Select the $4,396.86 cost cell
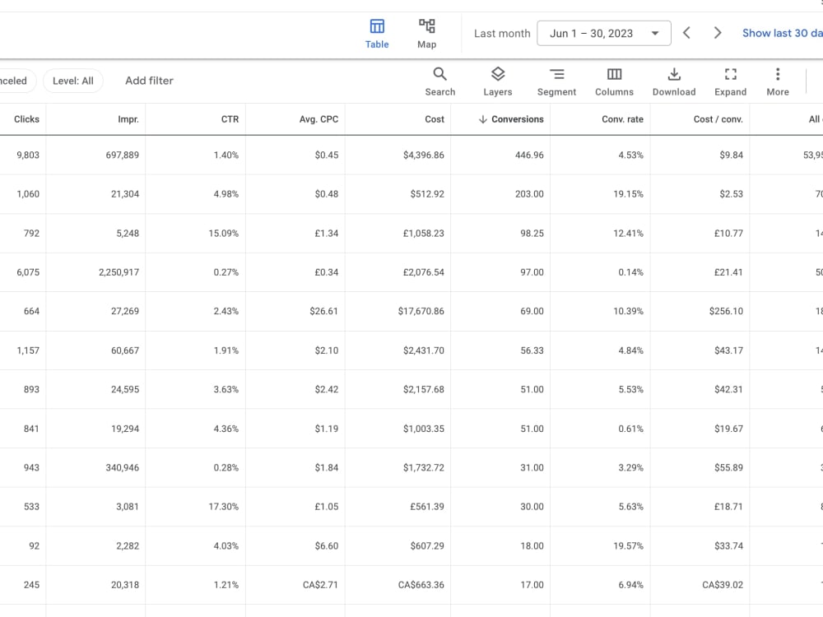Screen dimensions: 823x617 coord(424,155)
